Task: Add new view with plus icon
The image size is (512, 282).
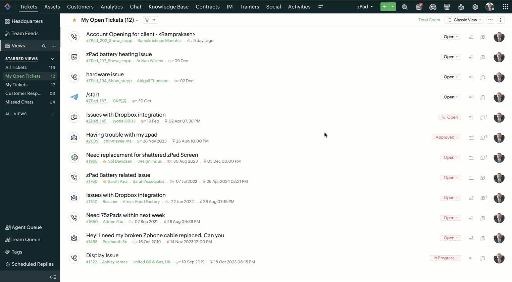Action: (x=54, y=46)
